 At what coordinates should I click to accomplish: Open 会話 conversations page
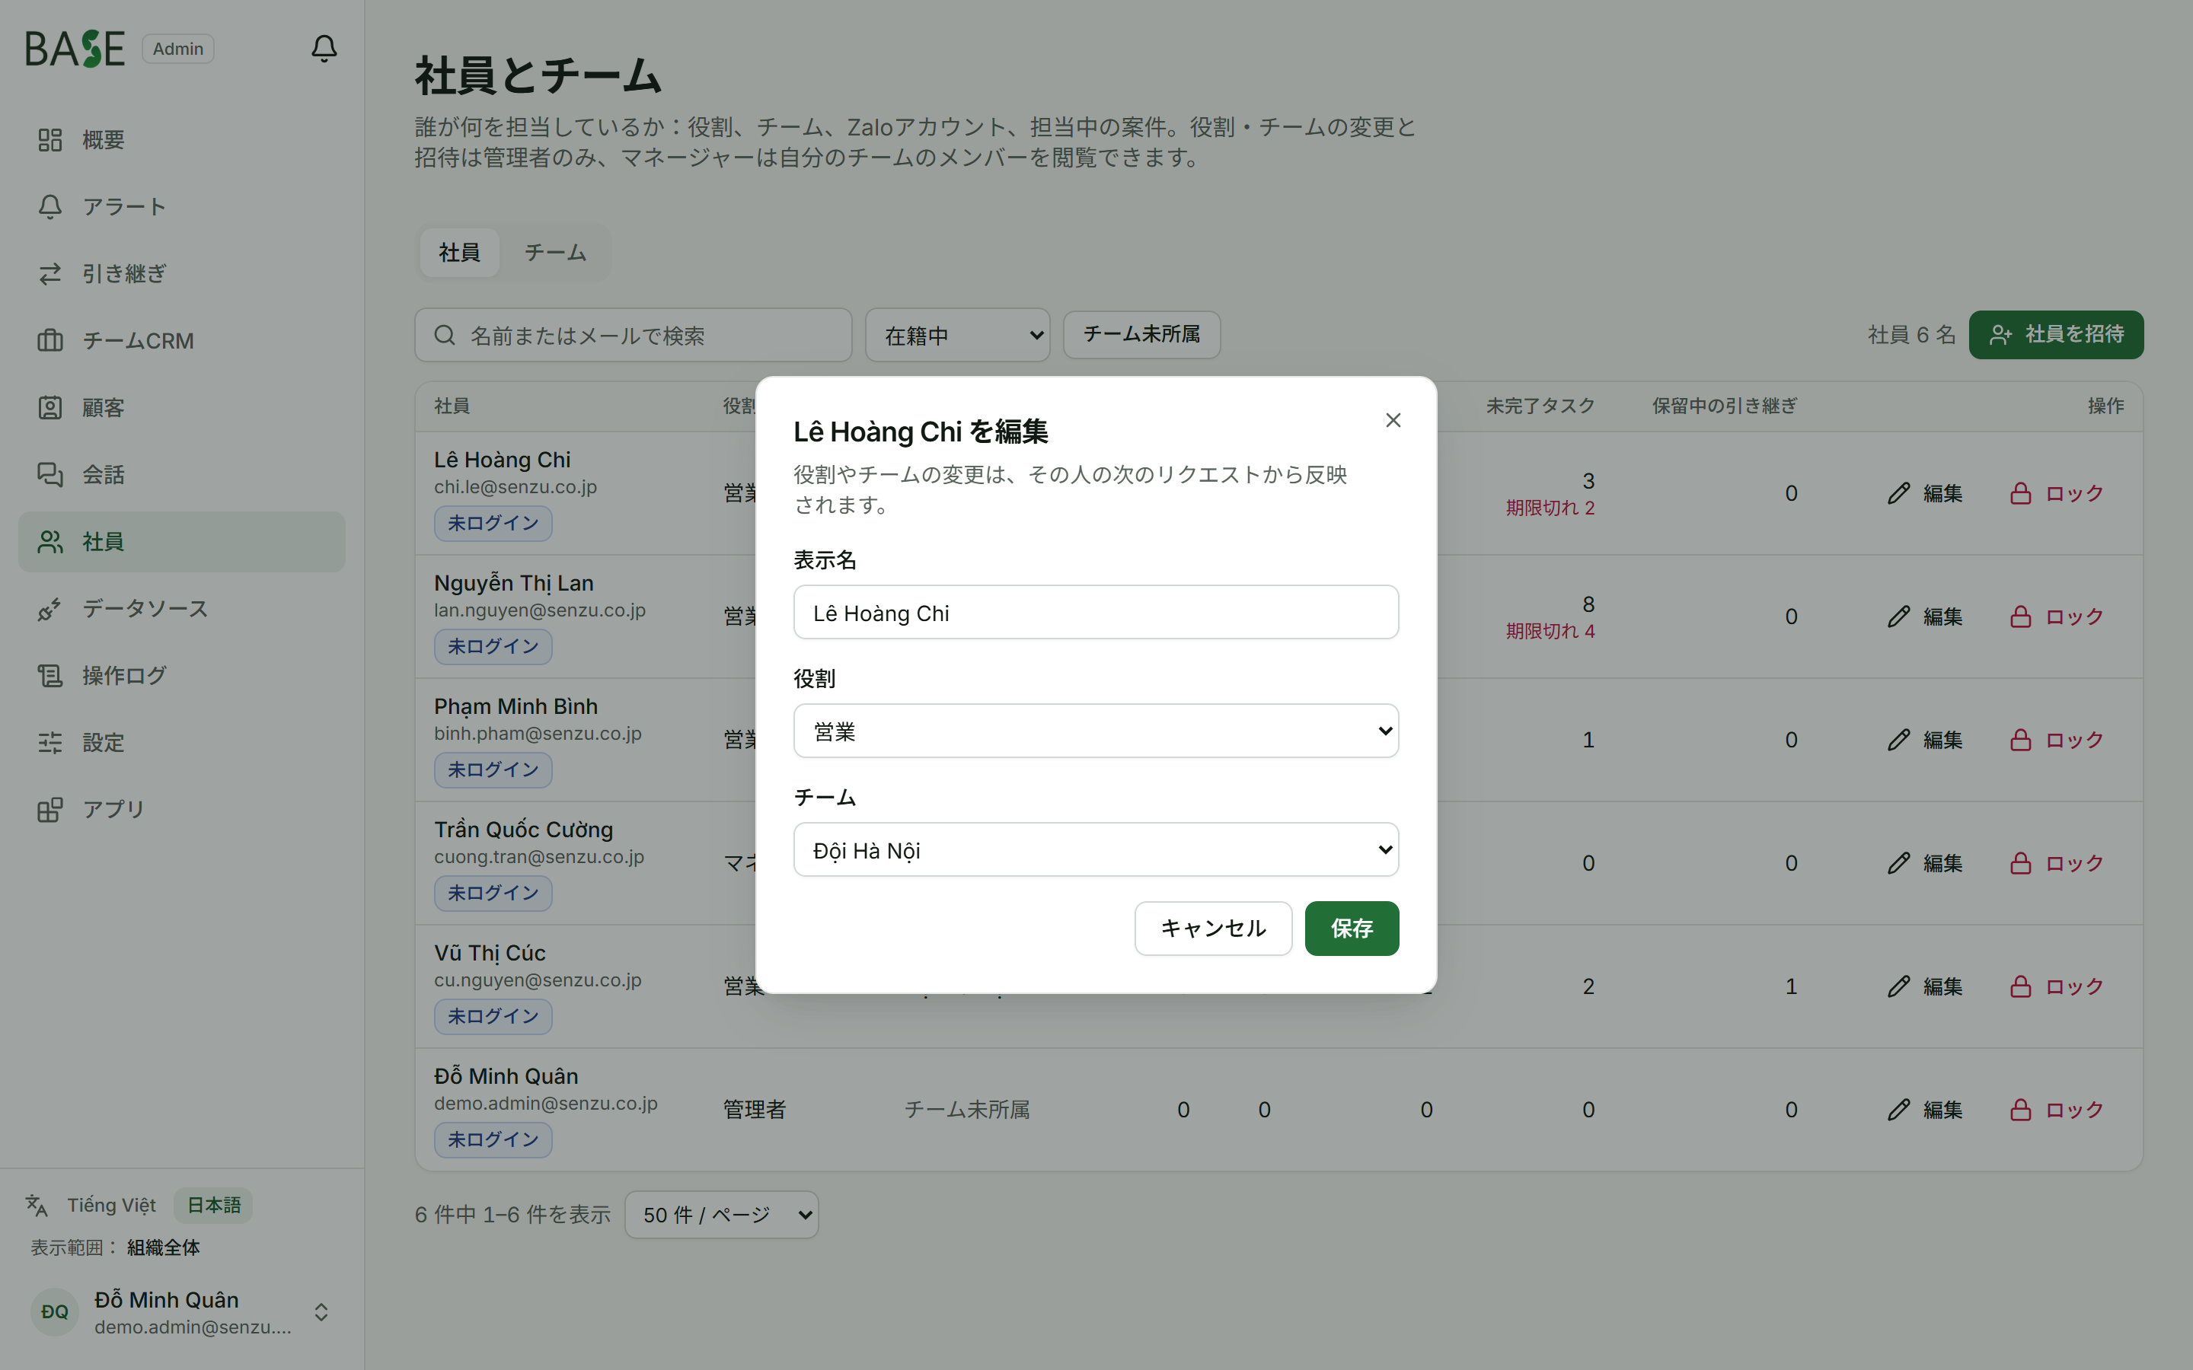181,475
